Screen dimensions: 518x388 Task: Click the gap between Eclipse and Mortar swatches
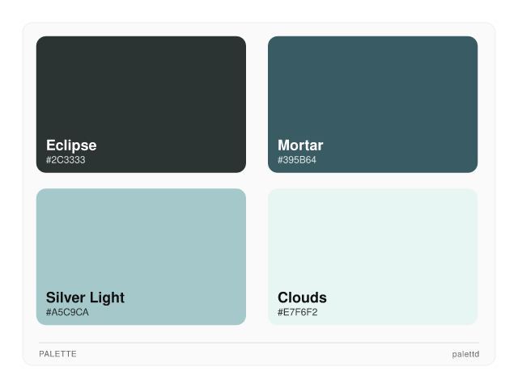(257, 104)
